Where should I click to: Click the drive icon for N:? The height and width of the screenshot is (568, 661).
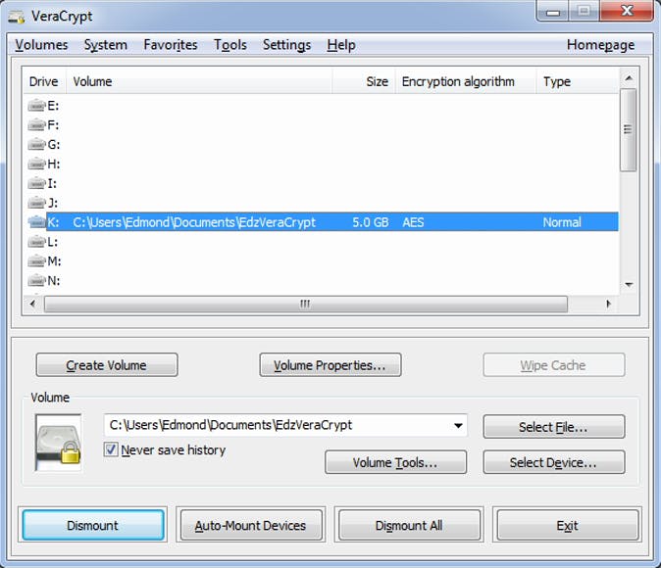coord(36,280)
